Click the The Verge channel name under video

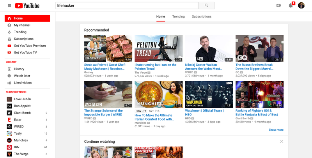[x=141, y=73]
